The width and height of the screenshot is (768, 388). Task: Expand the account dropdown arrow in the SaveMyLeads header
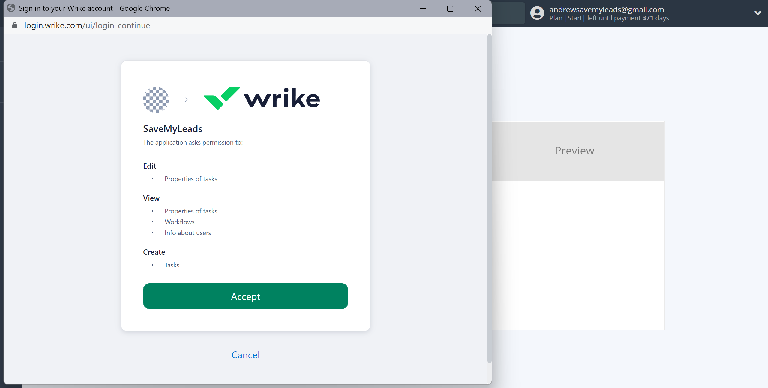[x=758, y=13]
